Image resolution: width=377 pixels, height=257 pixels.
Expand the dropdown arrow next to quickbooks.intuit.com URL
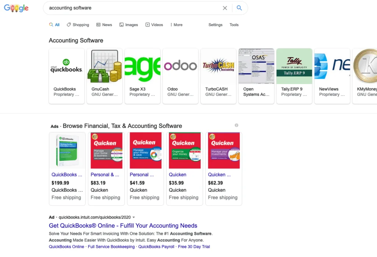click(134, 217)
